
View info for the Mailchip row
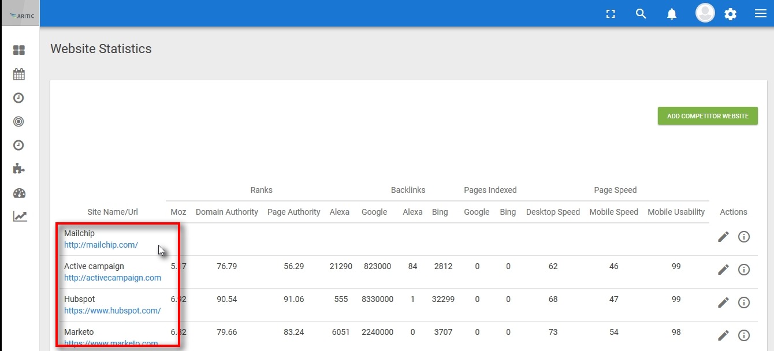click(x=744, y=237)
